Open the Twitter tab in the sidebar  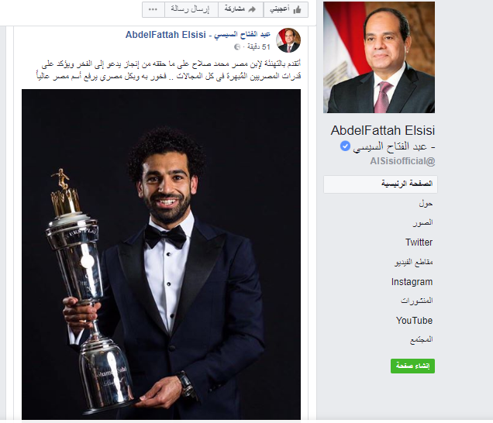(419, 242)
